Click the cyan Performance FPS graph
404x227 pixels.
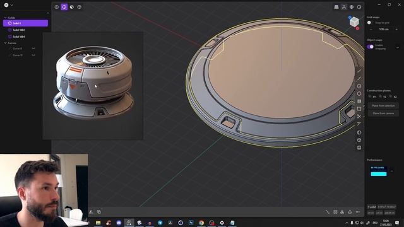click(x=379, y=172)
